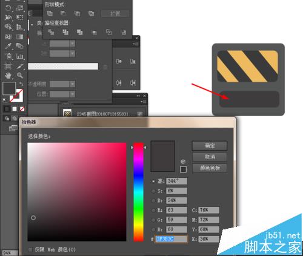Viewport: 303px width, 256px height.
Task: Click the hex color code field
Action: pos(171,239)
